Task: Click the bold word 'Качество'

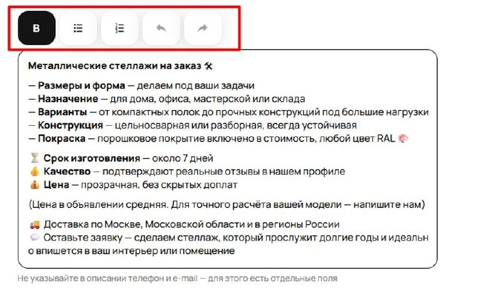Action: click(x=67, y=172)
